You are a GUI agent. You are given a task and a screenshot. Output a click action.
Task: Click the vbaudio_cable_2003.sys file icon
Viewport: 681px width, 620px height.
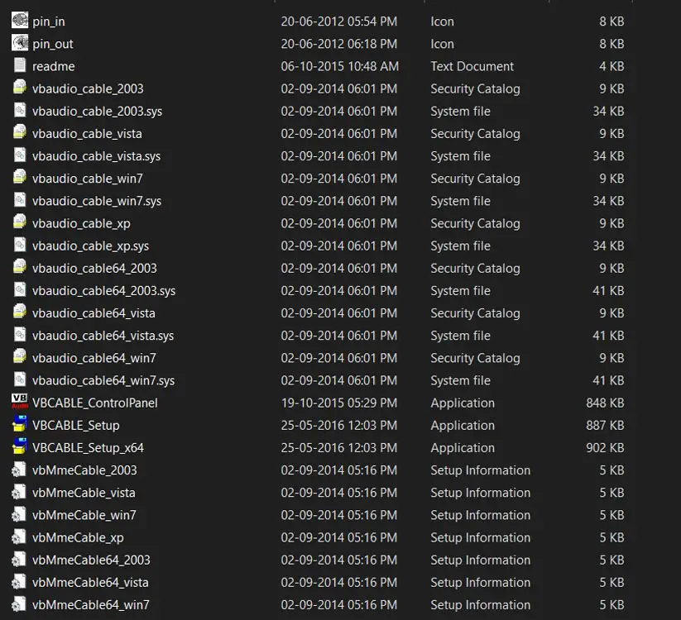20,110
